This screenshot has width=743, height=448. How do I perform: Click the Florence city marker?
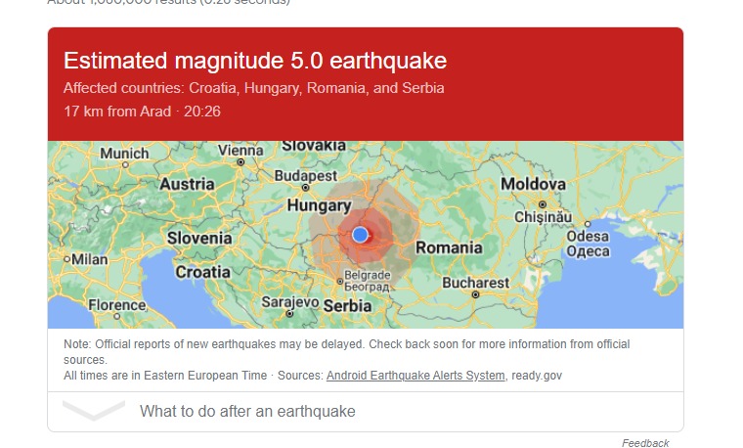pos(117,316)
